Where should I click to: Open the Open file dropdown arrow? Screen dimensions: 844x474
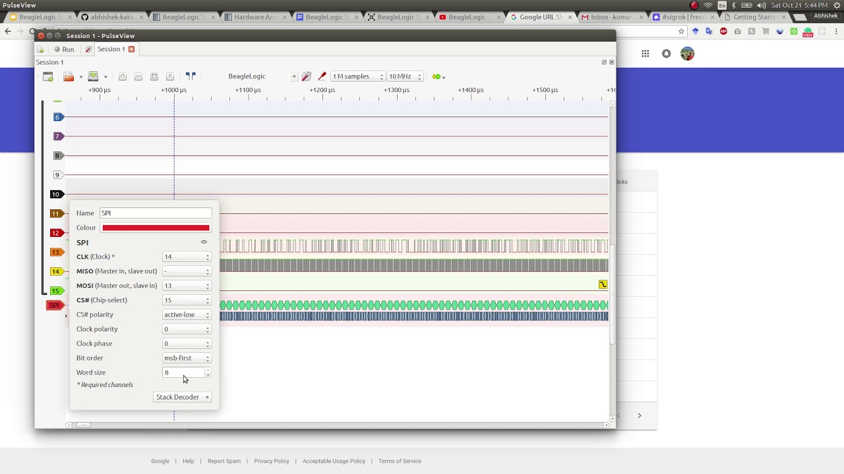click(80, 77)
